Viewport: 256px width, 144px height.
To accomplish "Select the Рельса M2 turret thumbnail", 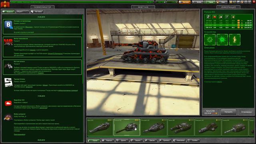I will point(127,127).
